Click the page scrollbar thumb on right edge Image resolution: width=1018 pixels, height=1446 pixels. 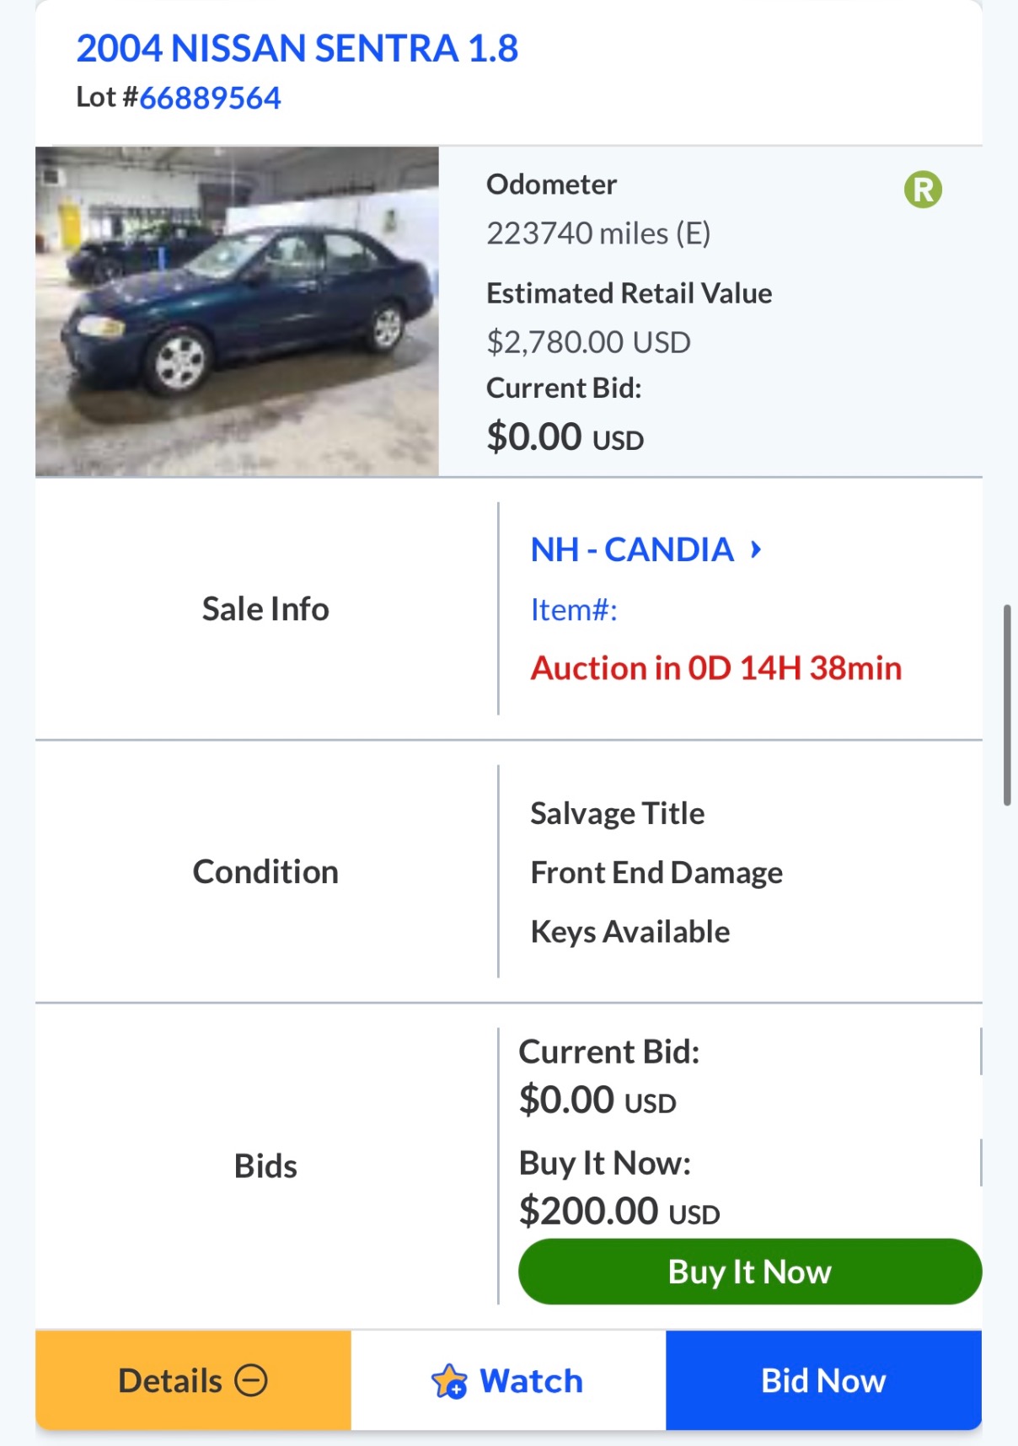pos(1007,704)
